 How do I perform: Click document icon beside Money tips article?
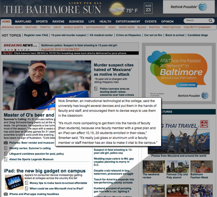(27, 183)
